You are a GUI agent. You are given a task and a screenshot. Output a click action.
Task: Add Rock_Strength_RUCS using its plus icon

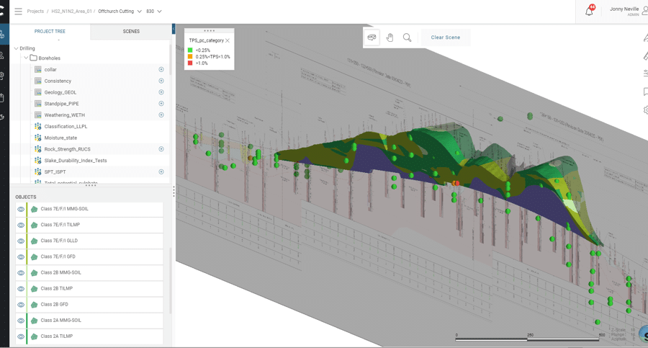click(x=161, y=149)
